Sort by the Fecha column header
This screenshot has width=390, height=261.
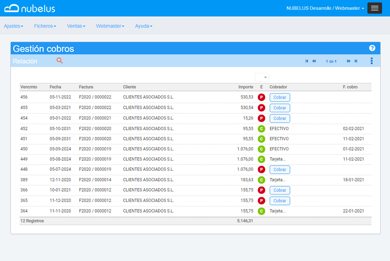pyautogui.click(x=55, y=87)
